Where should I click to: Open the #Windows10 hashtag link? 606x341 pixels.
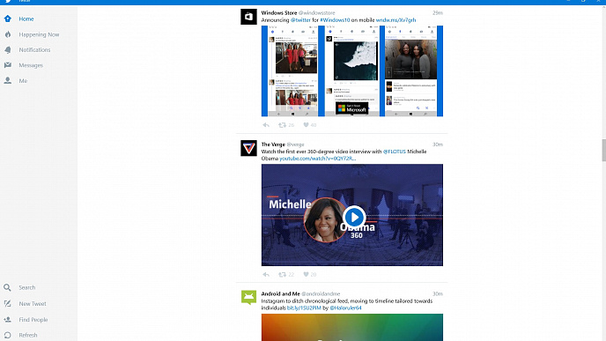335,20
